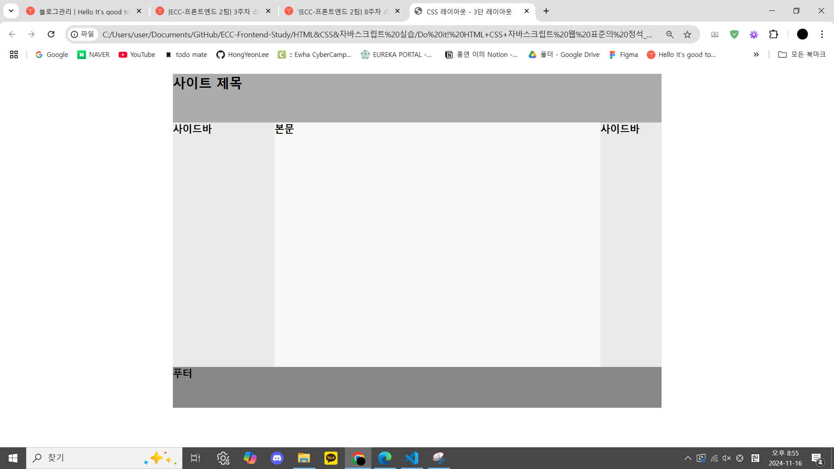Open Chrome three-dot menu
This screenshot has width=834, height=469.
(822, 34)
